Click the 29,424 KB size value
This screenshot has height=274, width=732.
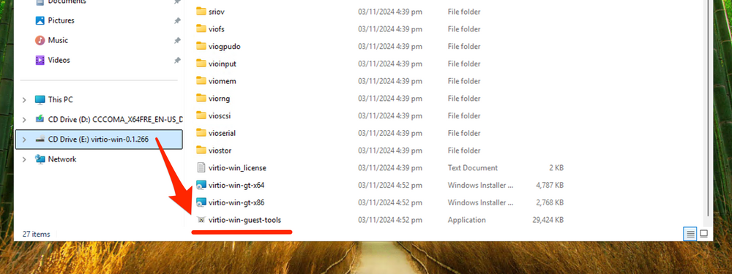tap(548, 220)
